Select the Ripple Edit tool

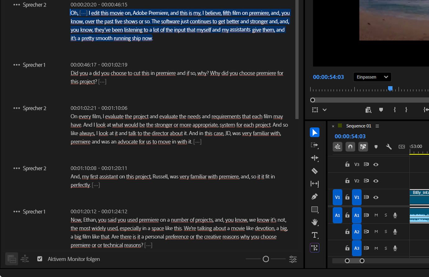point(315,158)
